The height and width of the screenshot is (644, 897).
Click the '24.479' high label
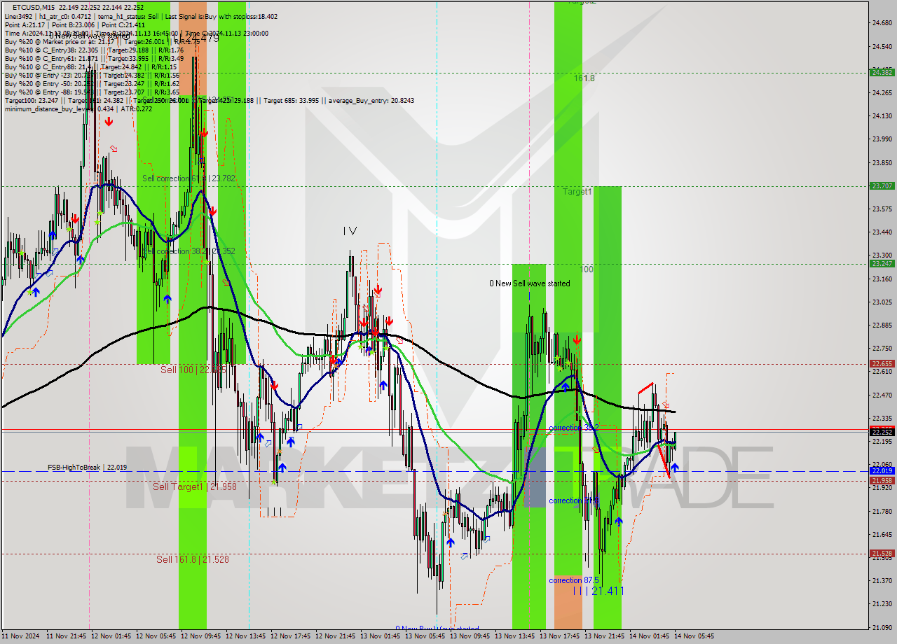coord(202,38)
